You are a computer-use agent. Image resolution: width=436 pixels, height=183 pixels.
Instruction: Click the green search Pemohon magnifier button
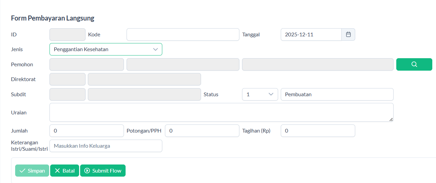414,64
